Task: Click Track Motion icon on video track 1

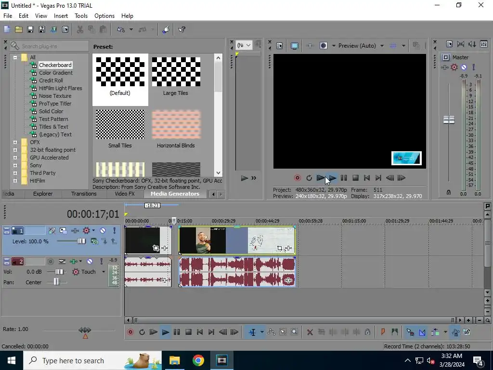Action: 63,231
